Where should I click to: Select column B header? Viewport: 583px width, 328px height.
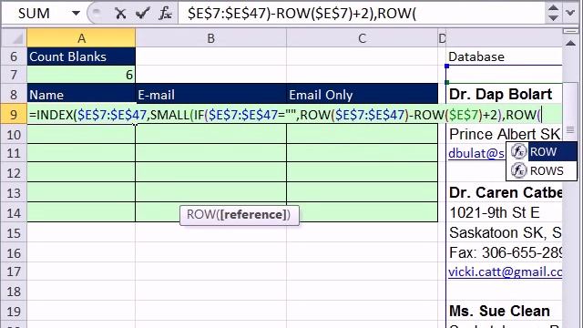(x=210, y=38)
